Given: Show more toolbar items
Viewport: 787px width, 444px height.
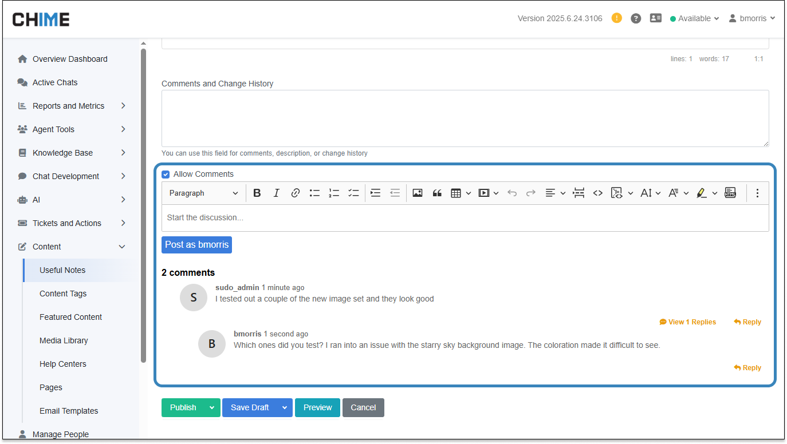Looking at the screenshot, I should click(x=757, y=193).
